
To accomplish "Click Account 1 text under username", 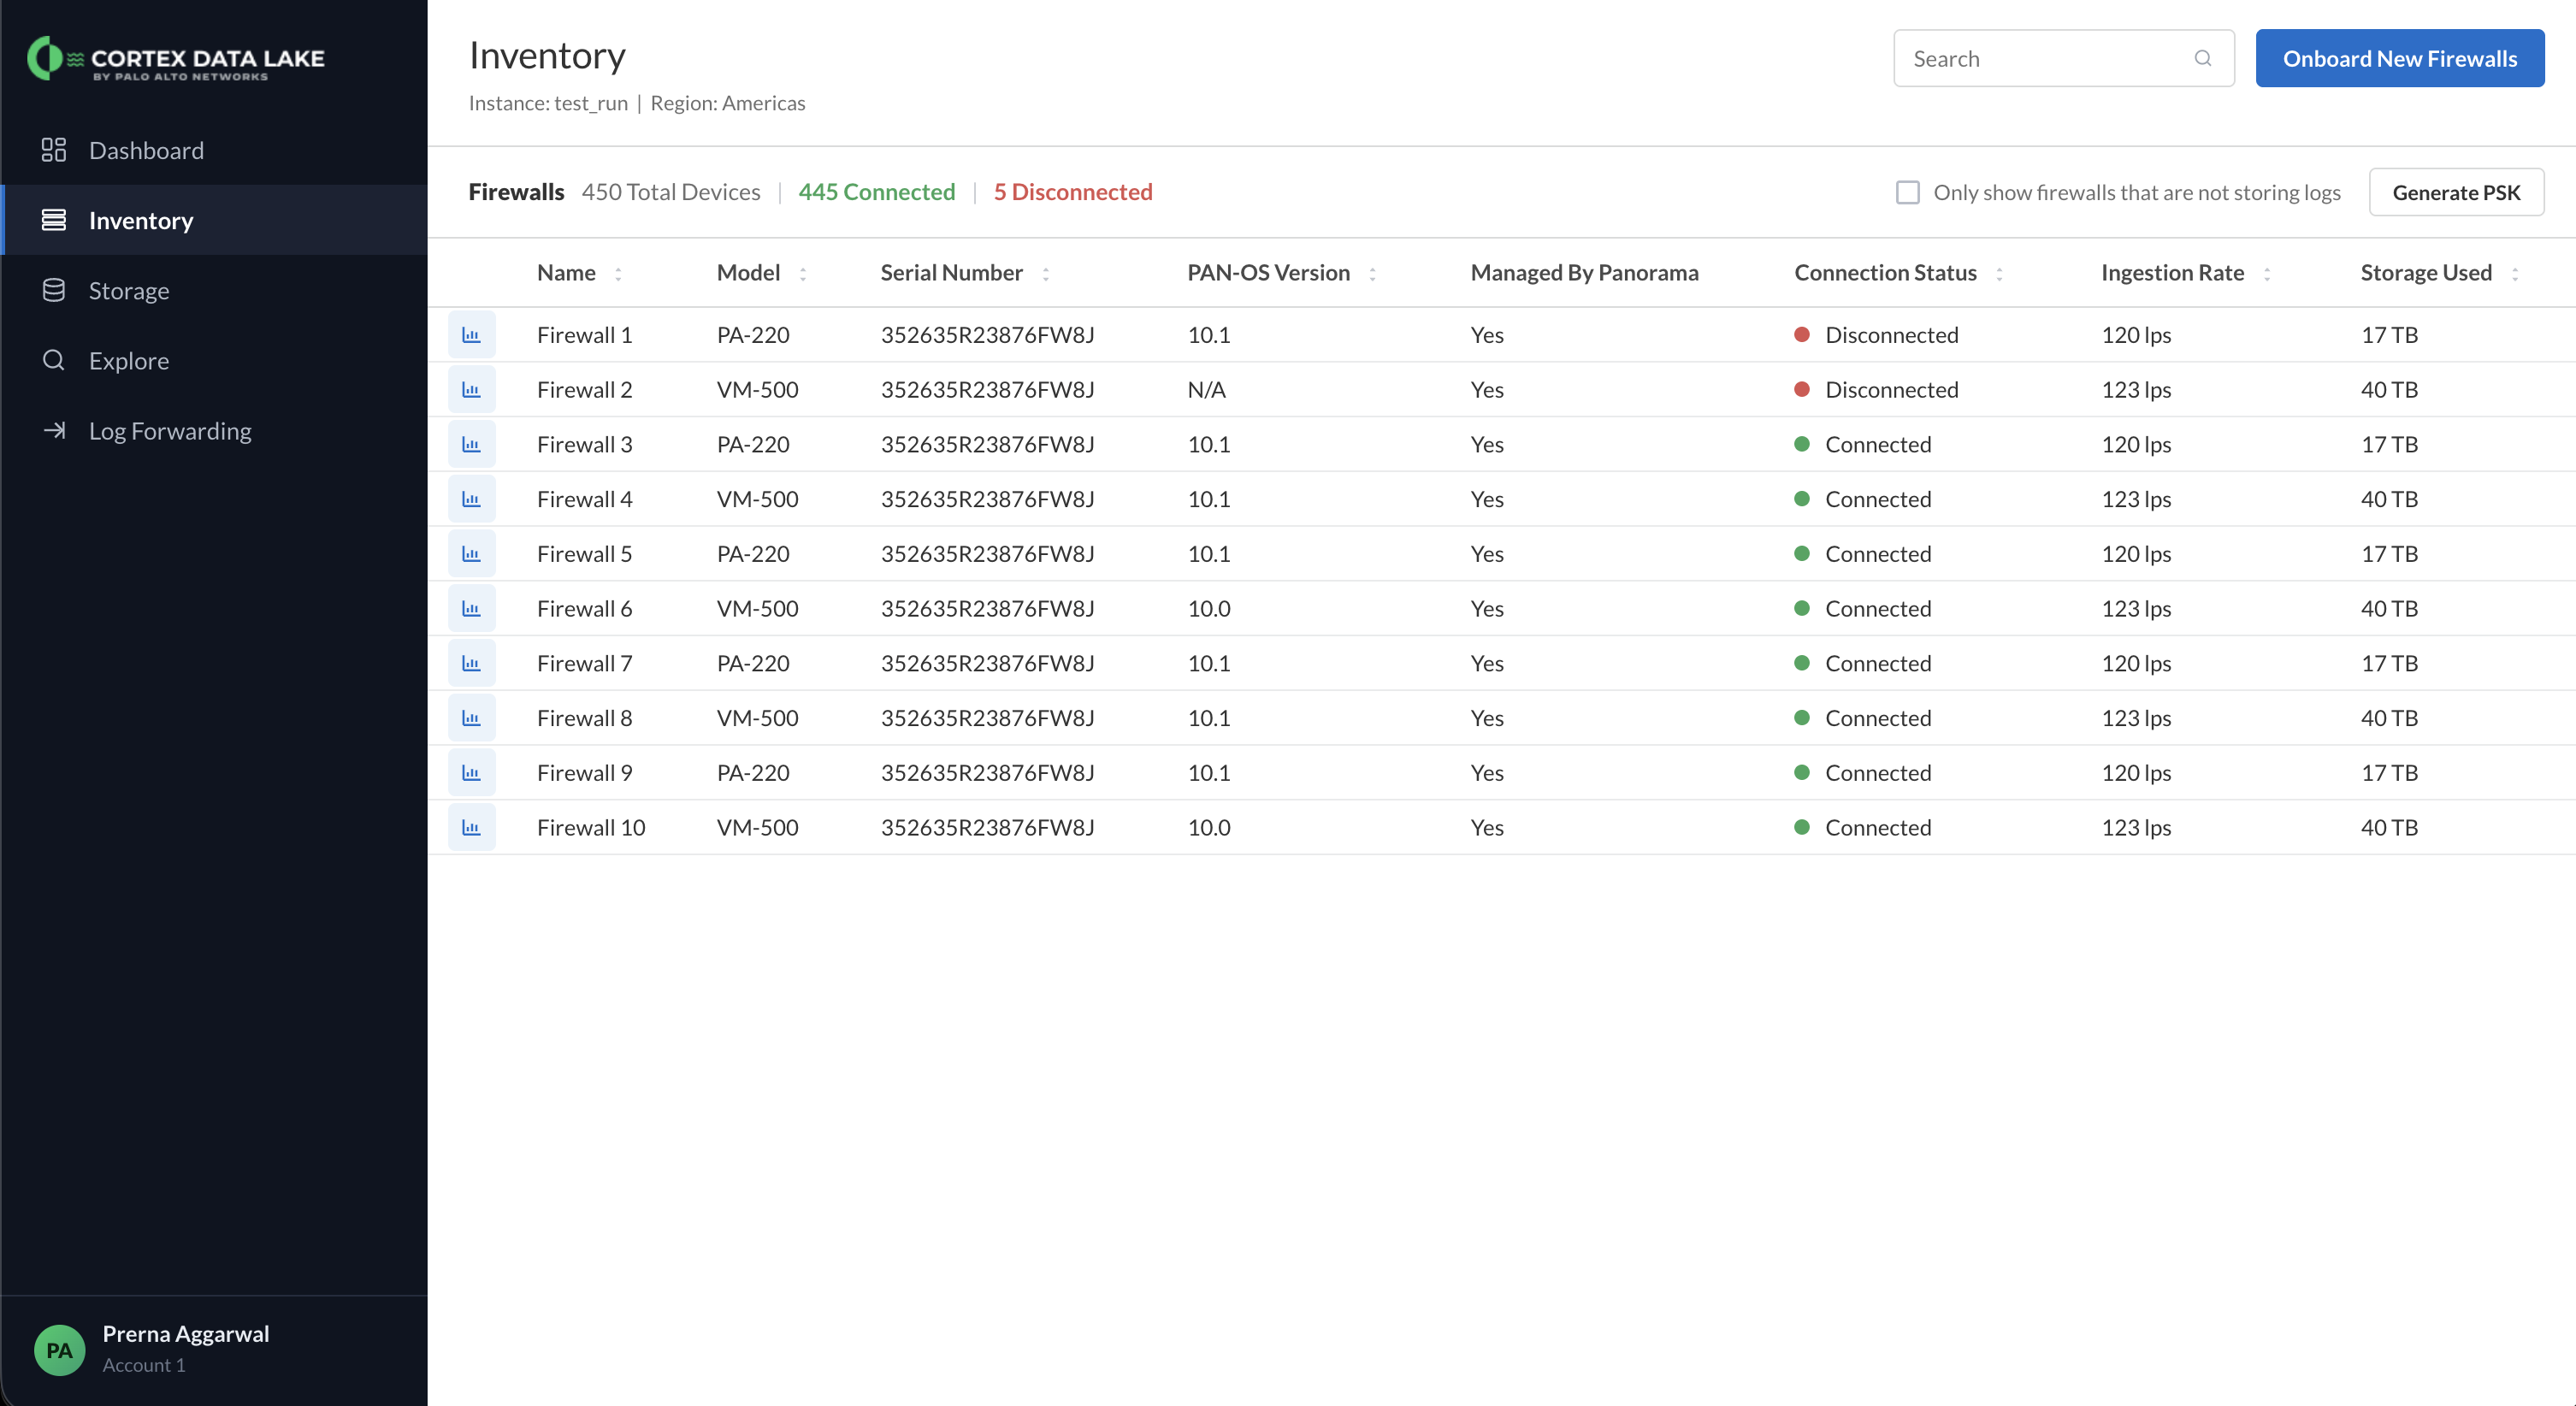I will (144, 1365).
